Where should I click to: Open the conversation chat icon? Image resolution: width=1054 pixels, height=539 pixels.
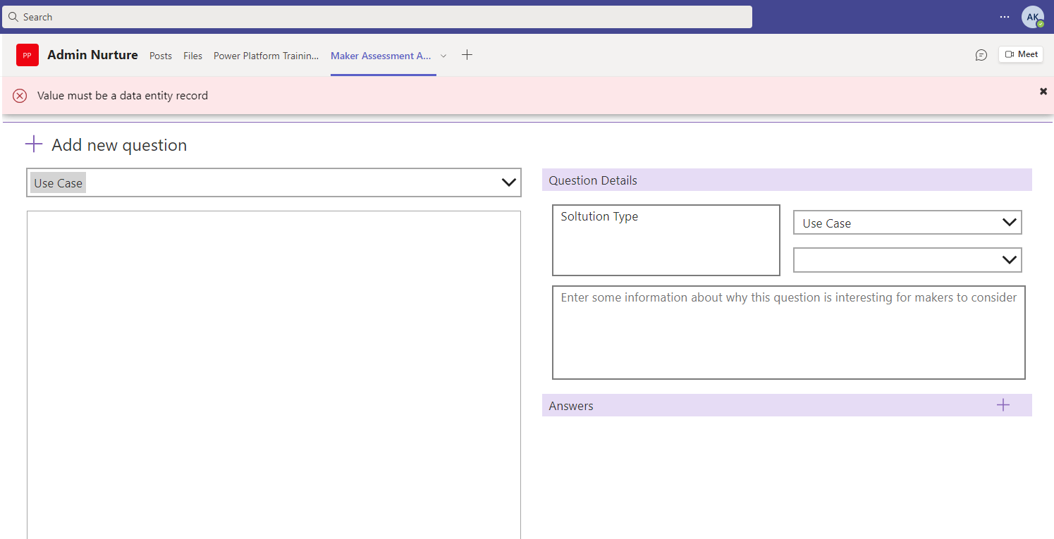(981, 54)
